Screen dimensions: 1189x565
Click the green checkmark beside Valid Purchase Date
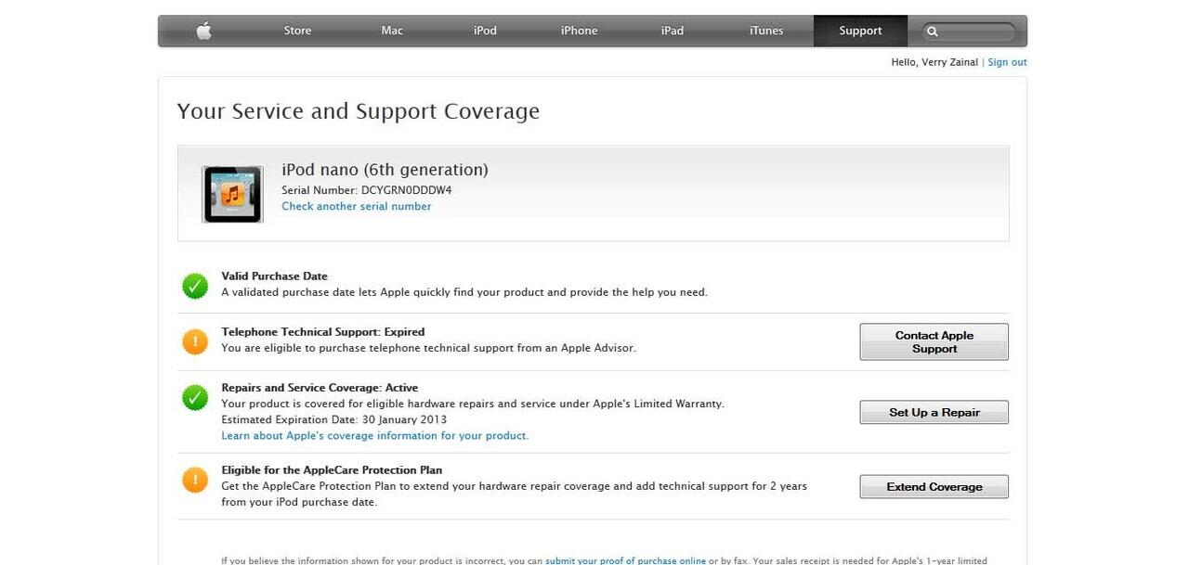tap(195, 286)
